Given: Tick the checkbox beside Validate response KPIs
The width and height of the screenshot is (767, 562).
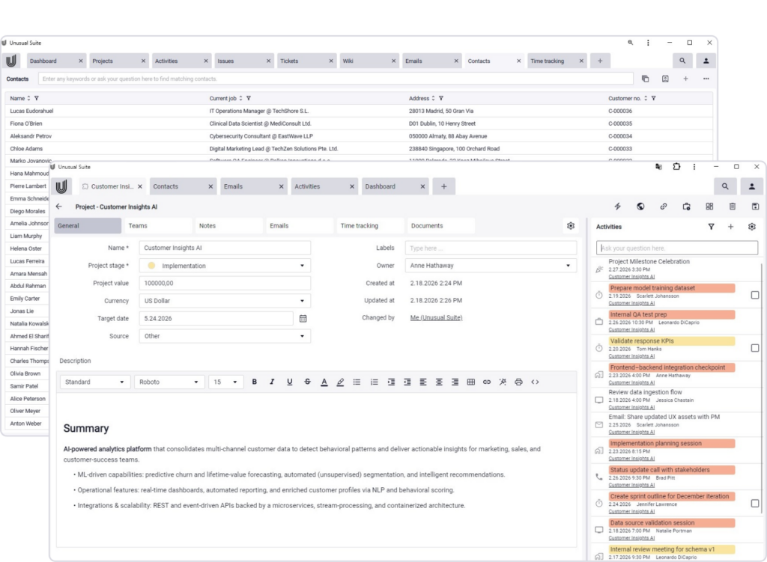Looking at the screenshot, I should pyautogui.click(x=755, y=346).
